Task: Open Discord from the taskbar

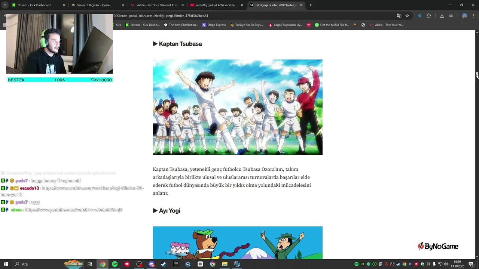Action: pyautogui.click(x=152, y=264)
